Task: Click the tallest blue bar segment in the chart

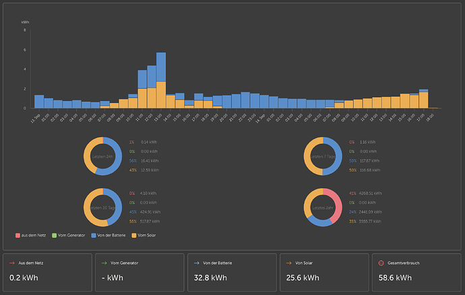Action: (x=161, y=67)
